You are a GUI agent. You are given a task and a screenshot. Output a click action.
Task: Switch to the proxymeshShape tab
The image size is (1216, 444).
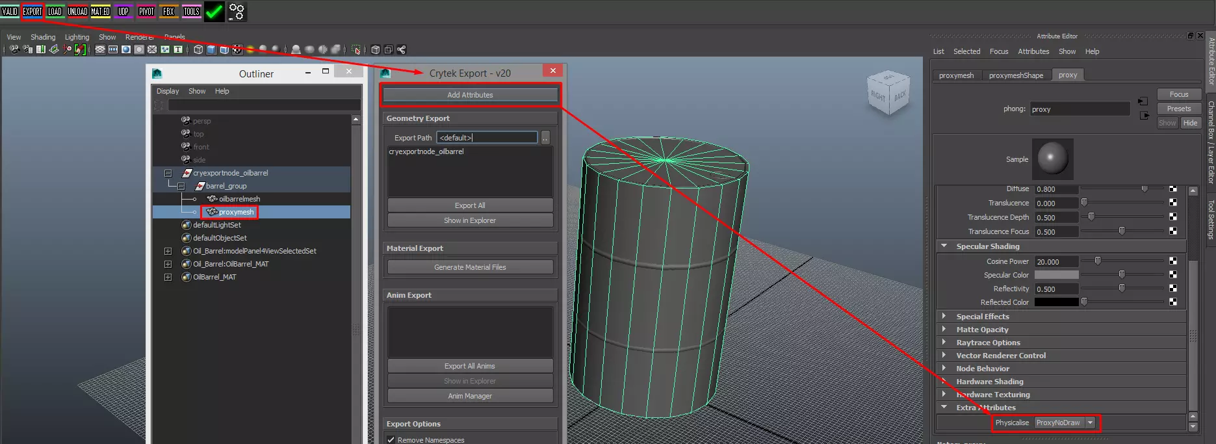click(1015, 75)
